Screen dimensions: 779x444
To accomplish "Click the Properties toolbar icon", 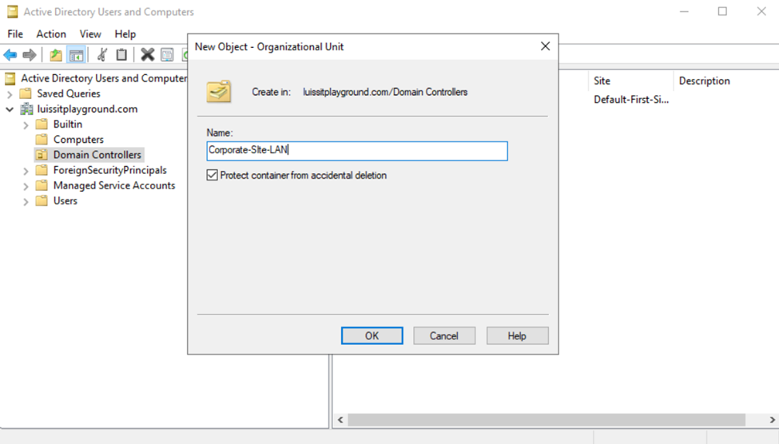I will tap(168, 54).
